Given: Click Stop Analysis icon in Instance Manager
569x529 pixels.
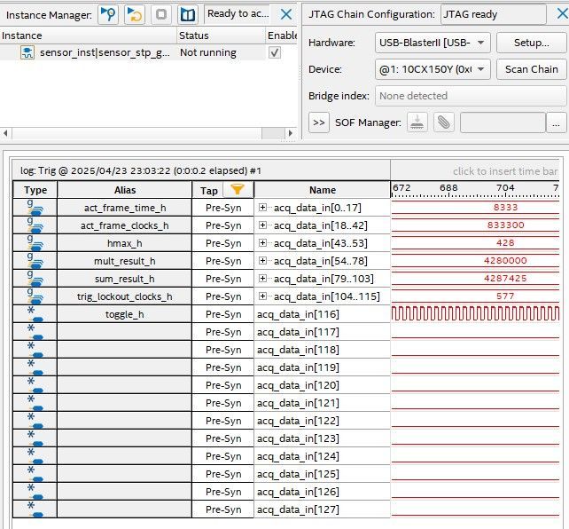Looking at the screenshot, I should point(161,14).
